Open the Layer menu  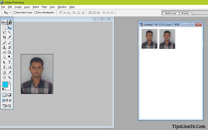(x=27, y=7)
